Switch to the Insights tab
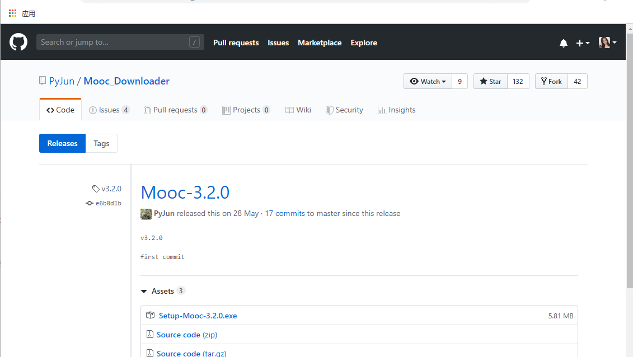Screen dimensions: 633x357 click(x=396, y=110)
